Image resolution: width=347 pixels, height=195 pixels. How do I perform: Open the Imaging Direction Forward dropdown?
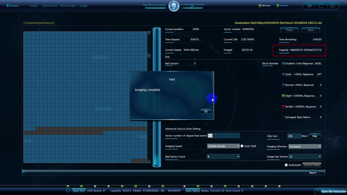(x=305, y=147)
